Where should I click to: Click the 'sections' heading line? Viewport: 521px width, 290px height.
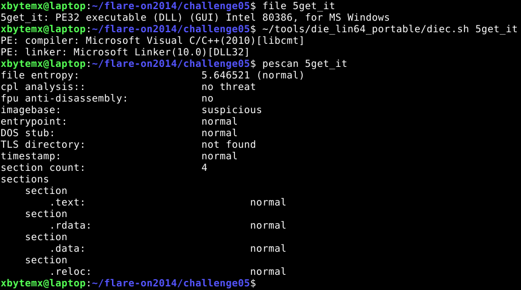pyautogui.click(x=25, y=179)
